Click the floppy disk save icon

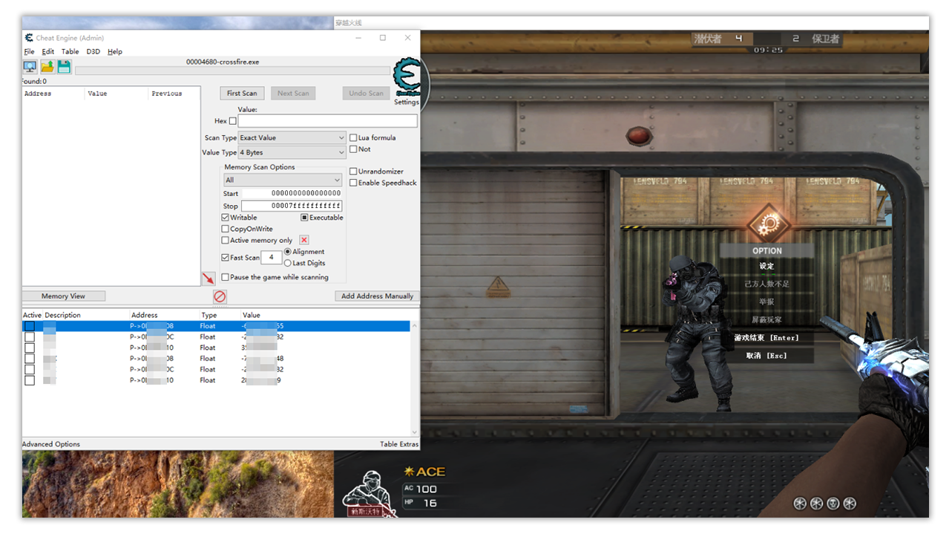(65, 67)
